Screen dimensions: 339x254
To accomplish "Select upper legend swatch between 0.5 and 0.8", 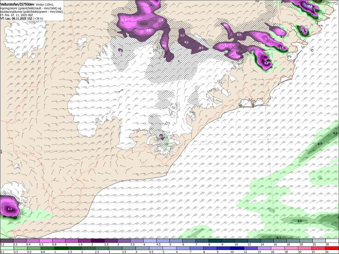I will pyautogui.click(x=46, y=241).
